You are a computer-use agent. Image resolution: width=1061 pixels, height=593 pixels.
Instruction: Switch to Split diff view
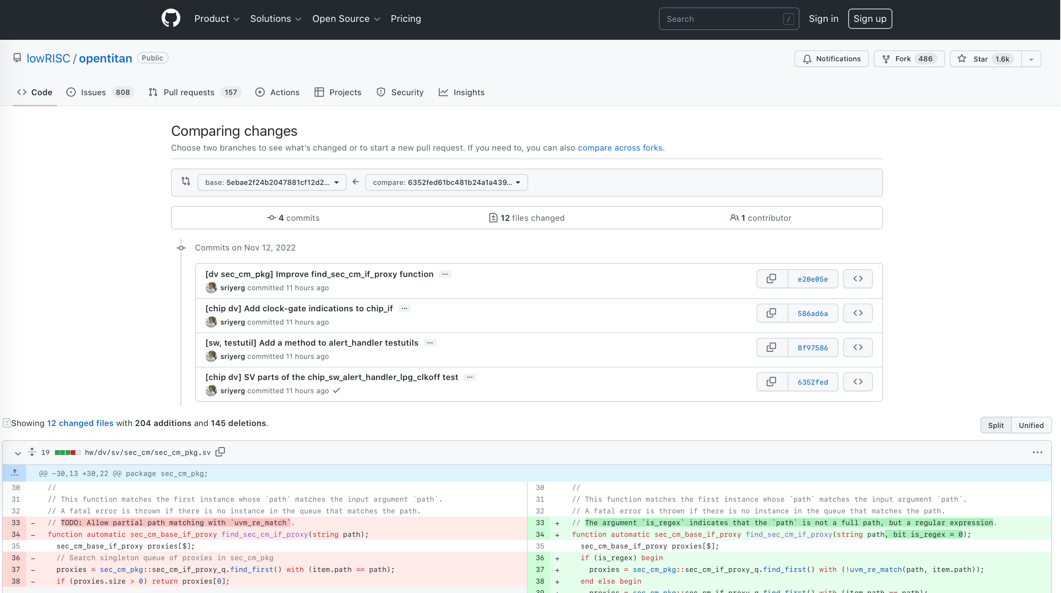coord(996,425)
